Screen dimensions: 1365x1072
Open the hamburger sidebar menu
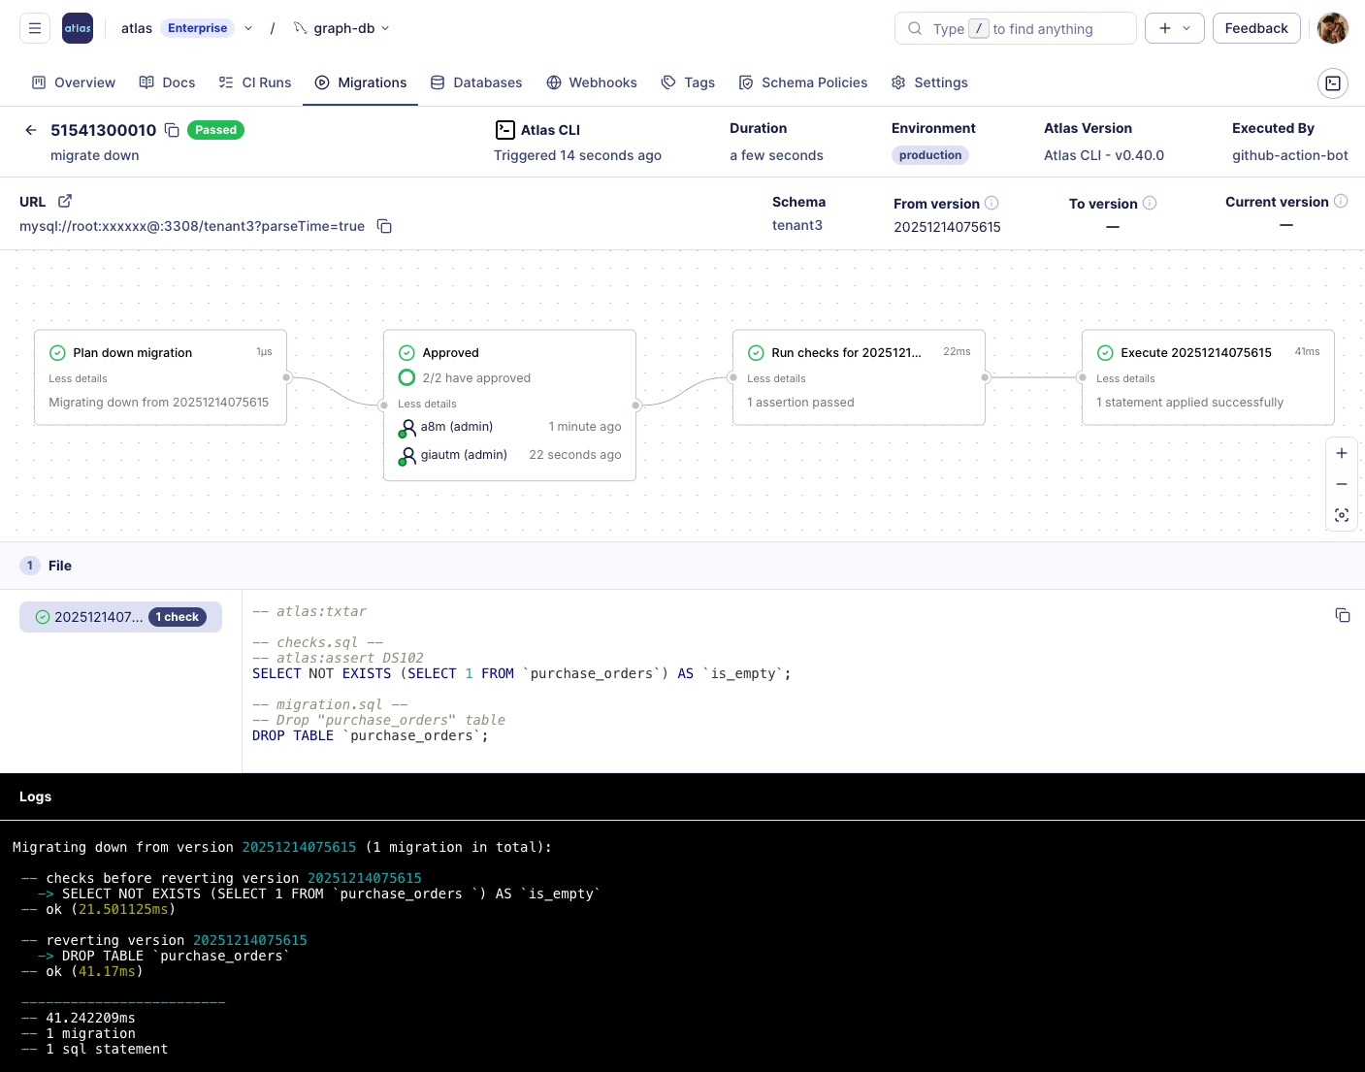point(35,28)
